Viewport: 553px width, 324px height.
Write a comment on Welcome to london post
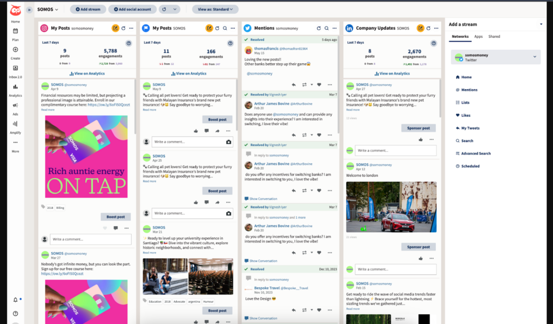click(396, 269)
